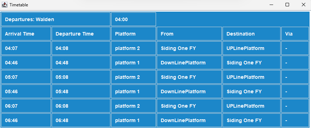Close the Timetable window
311x133 pixels.
pos(303,5)
